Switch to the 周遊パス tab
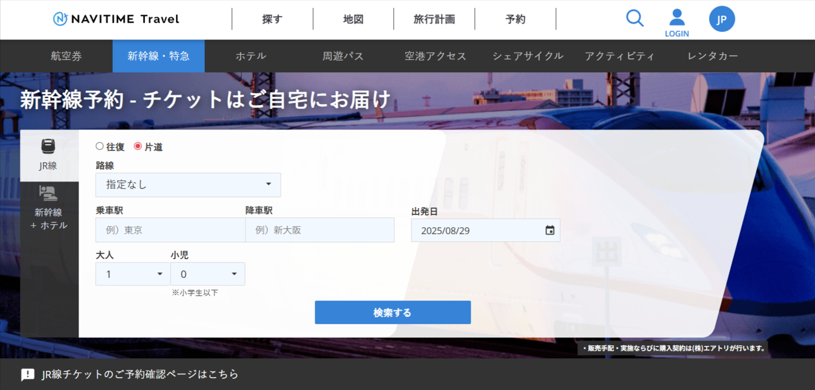Image resolution: width=815 pixels, height=390 pixels. click(x=343, y=56)
